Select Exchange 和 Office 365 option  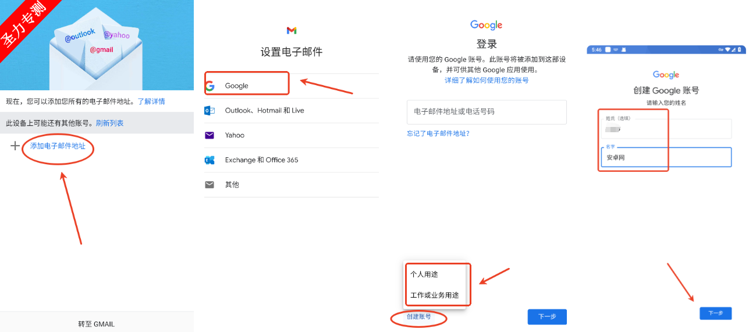pos(262,160)
